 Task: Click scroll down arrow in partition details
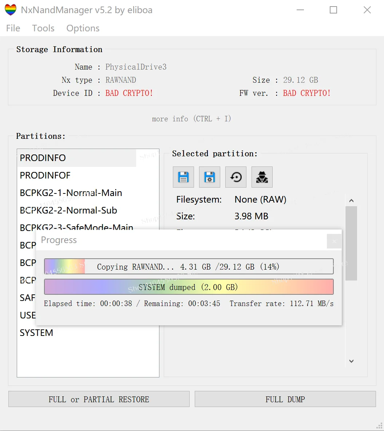[351, 361]
